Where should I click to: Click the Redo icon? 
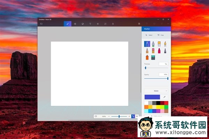pos(162,24)
